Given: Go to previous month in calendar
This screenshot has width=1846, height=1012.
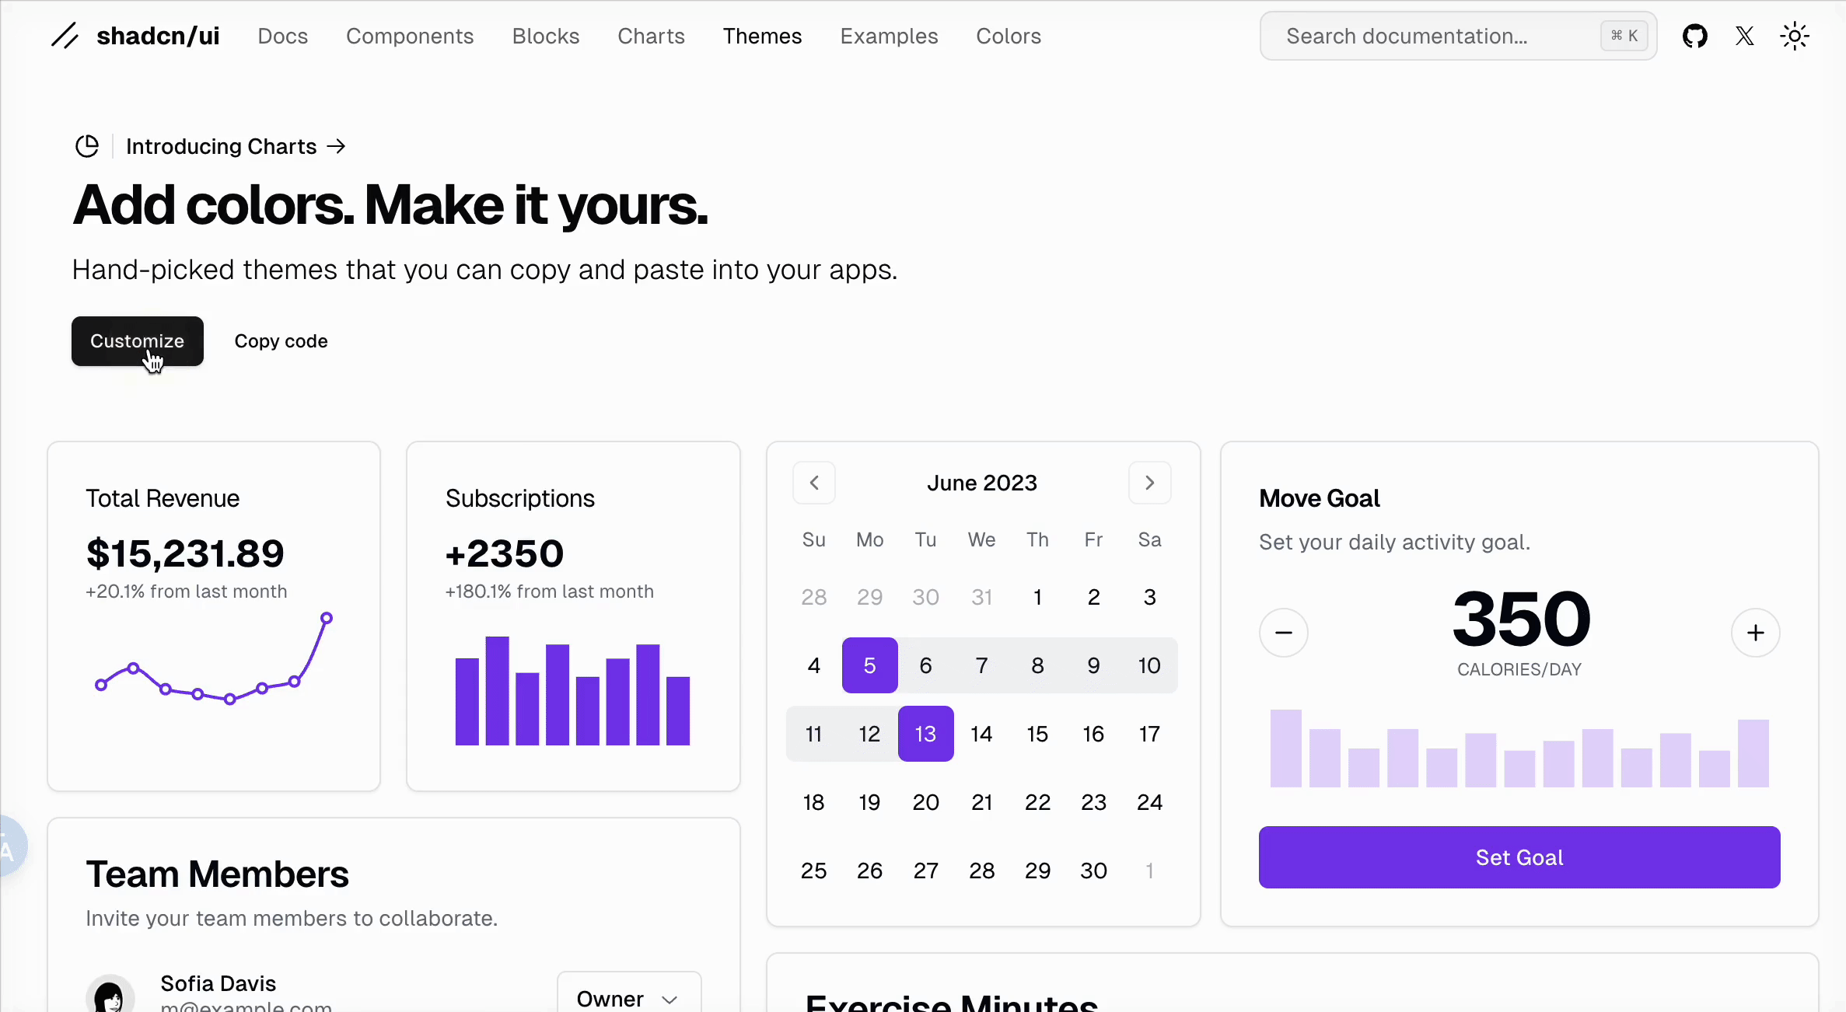Looking at the screenshot, I should [813, 483].
